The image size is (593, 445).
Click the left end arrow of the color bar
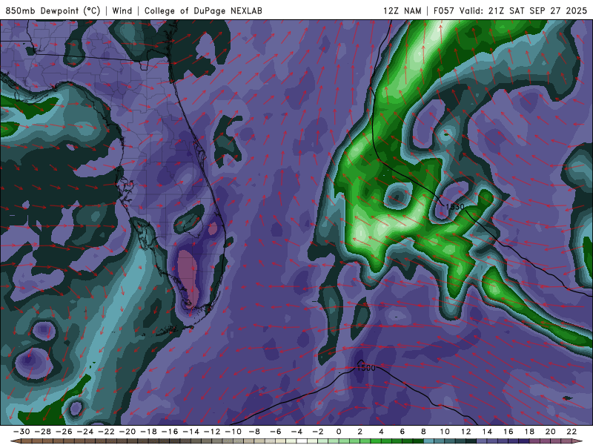pos(16,441)
